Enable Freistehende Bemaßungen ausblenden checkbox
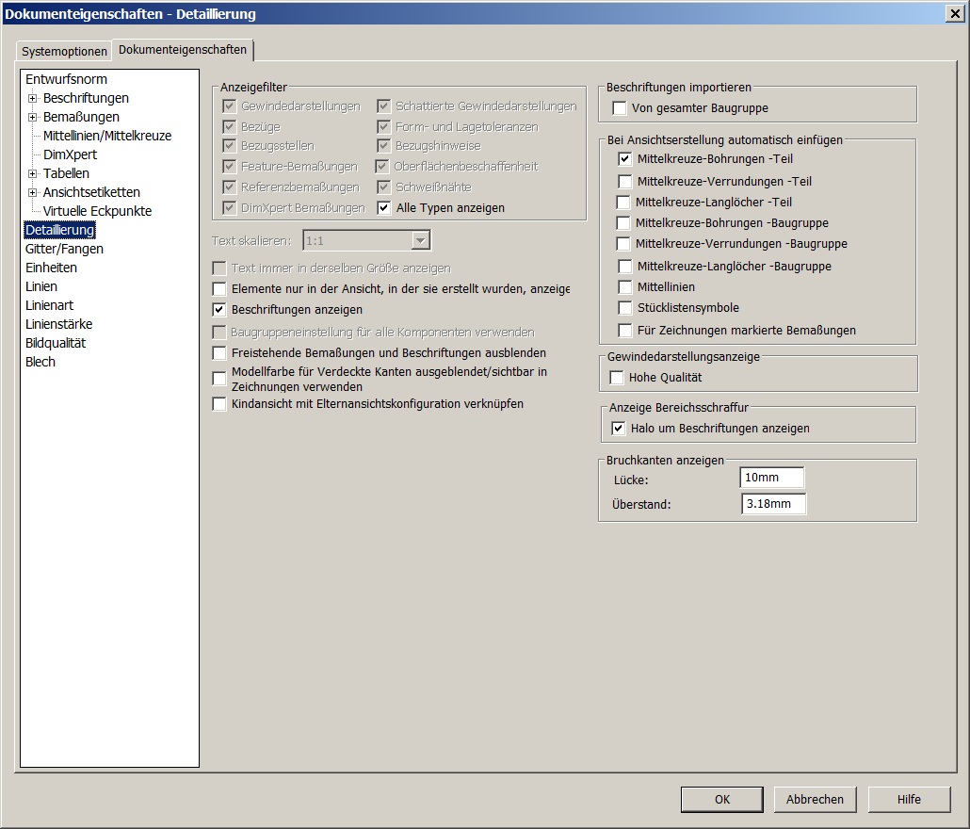 pos(219,353)
